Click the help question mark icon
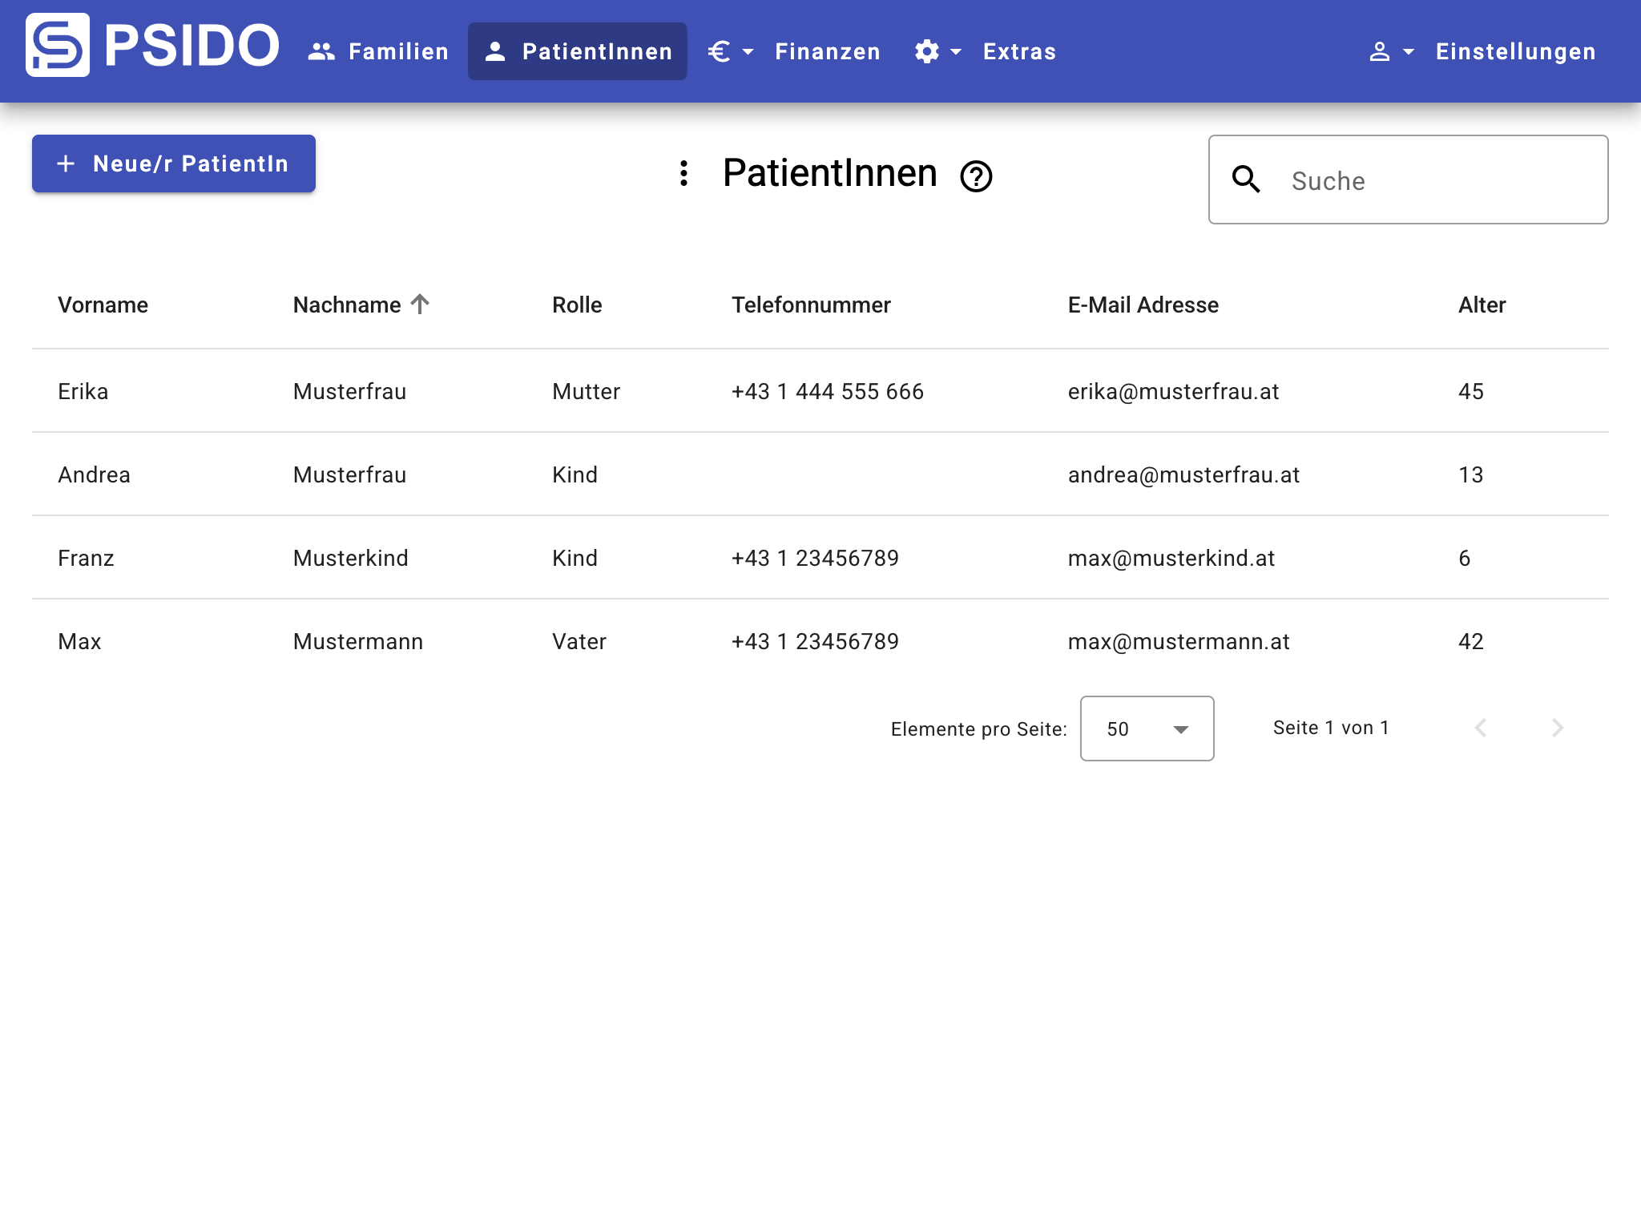The height and width of the screenshot is (1231, 1641). click(977, 176)
